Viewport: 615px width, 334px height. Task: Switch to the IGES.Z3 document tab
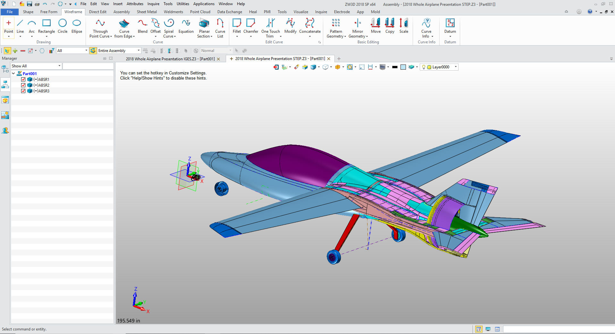(x=170, y=59)
